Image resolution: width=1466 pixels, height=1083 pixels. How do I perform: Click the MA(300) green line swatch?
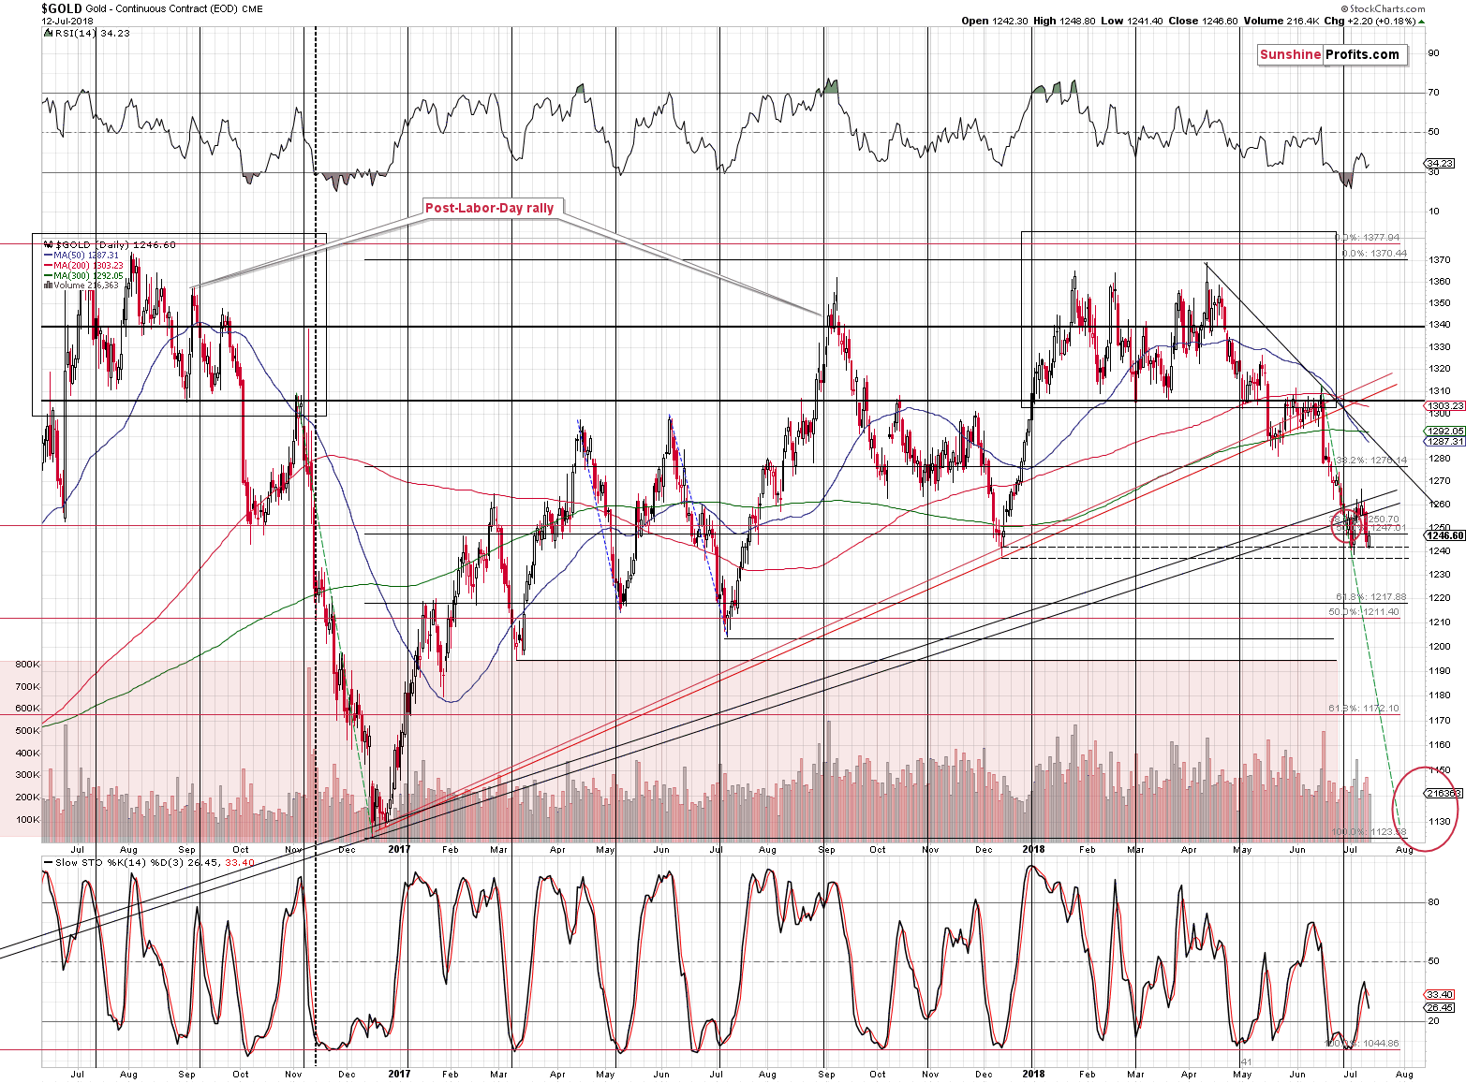49,275
